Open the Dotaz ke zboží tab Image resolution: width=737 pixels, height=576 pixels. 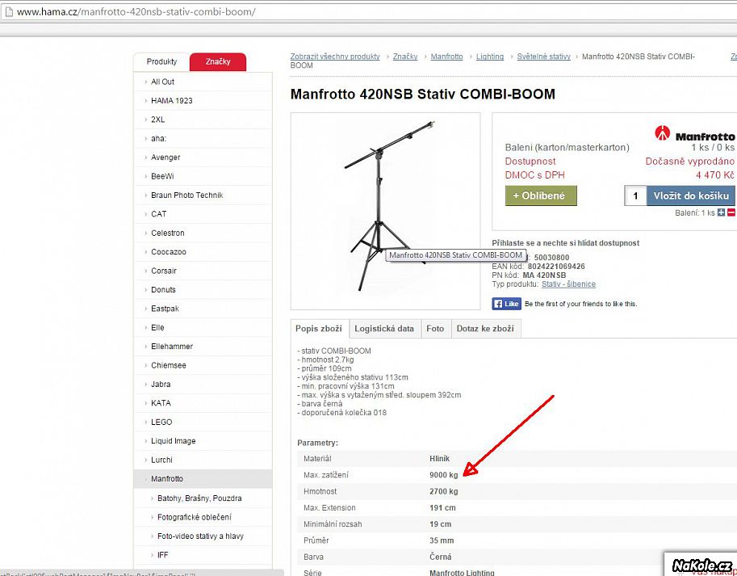pyautogui.click(x=485, y=329)
